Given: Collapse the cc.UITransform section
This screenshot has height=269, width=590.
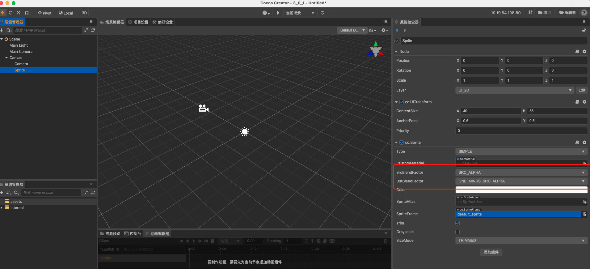Looking at the screenshot, I should [396, 102].
